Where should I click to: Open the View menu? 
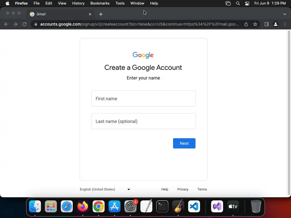[62, 3]
